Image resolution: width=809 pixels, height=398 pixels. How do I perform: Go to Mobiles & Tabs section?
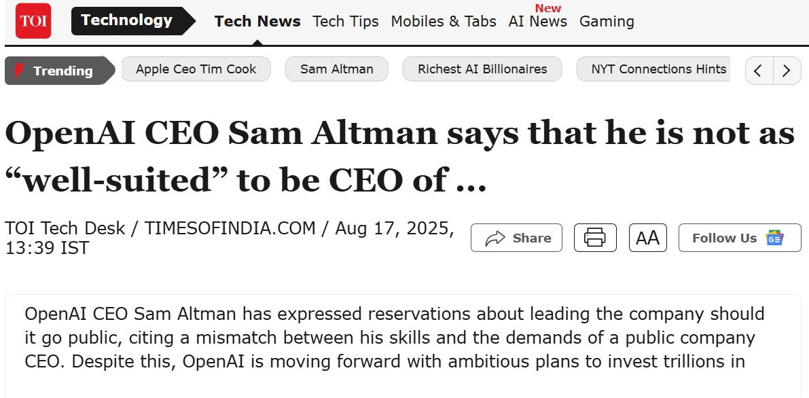(444, 21)
